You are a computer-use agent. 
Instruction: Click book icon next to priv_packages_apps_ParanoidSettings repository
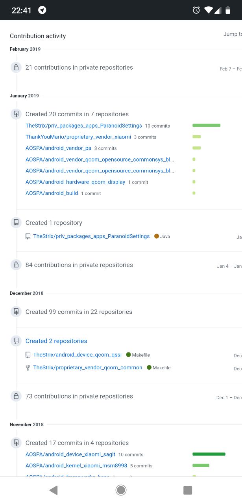pyautogui.click(x=28, y=237)
